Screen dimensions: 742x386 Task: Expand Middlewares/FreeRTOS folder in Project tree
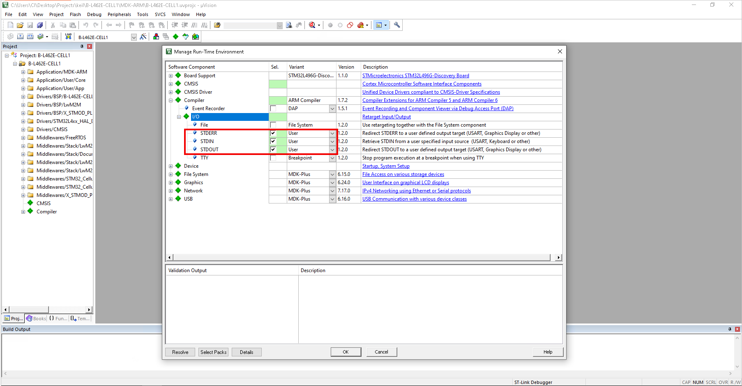pyautogui.click(x=23, y=138)
